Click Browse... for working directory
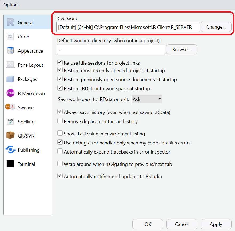 [x=181, y=49]
